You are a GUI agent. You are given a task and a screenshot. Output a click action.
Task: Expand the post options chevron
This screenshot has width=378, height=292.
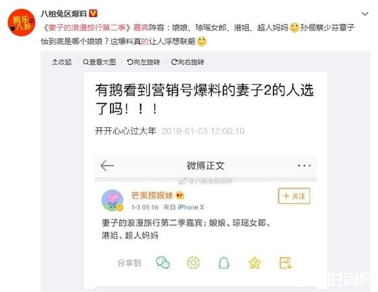coord(365,14)
